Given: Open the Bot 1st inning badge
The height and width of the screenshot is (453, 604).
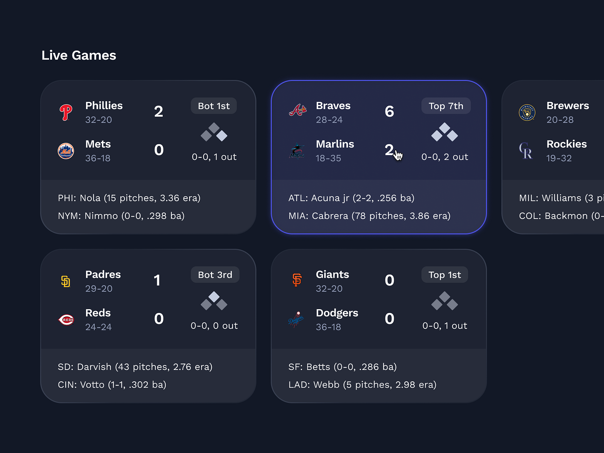Looking at the screenshot, I should click(x=214, y=106).
